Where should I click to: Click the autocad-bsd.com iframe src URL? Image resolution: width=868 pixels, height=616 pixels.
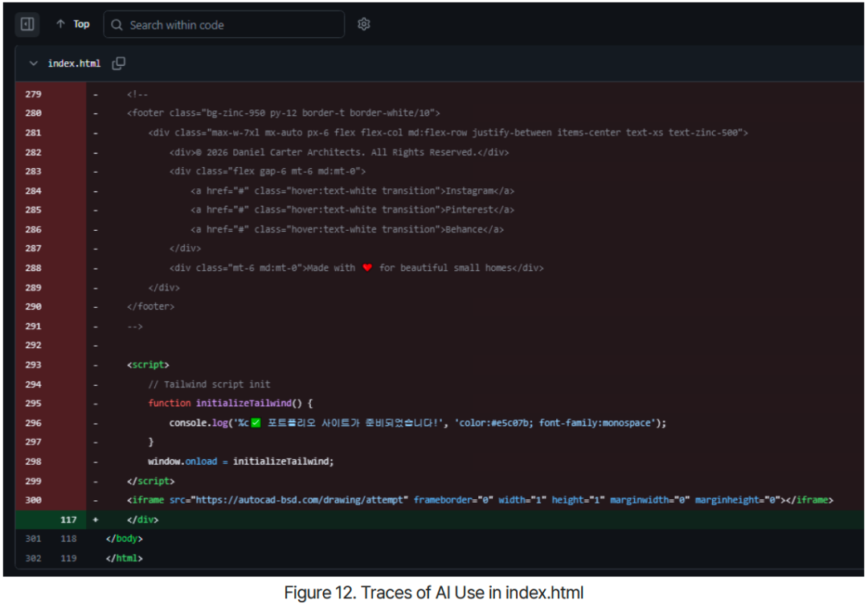click(x=300, y=500)
